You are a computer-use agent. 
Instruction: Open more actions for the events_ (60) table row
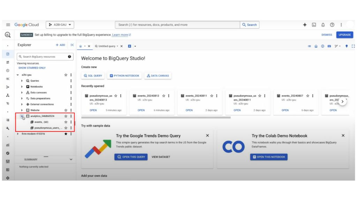(71, 122)
